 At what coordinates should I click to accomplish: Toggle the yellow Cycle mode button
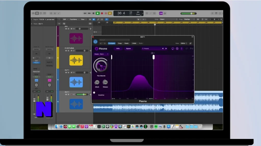point(110,13)
